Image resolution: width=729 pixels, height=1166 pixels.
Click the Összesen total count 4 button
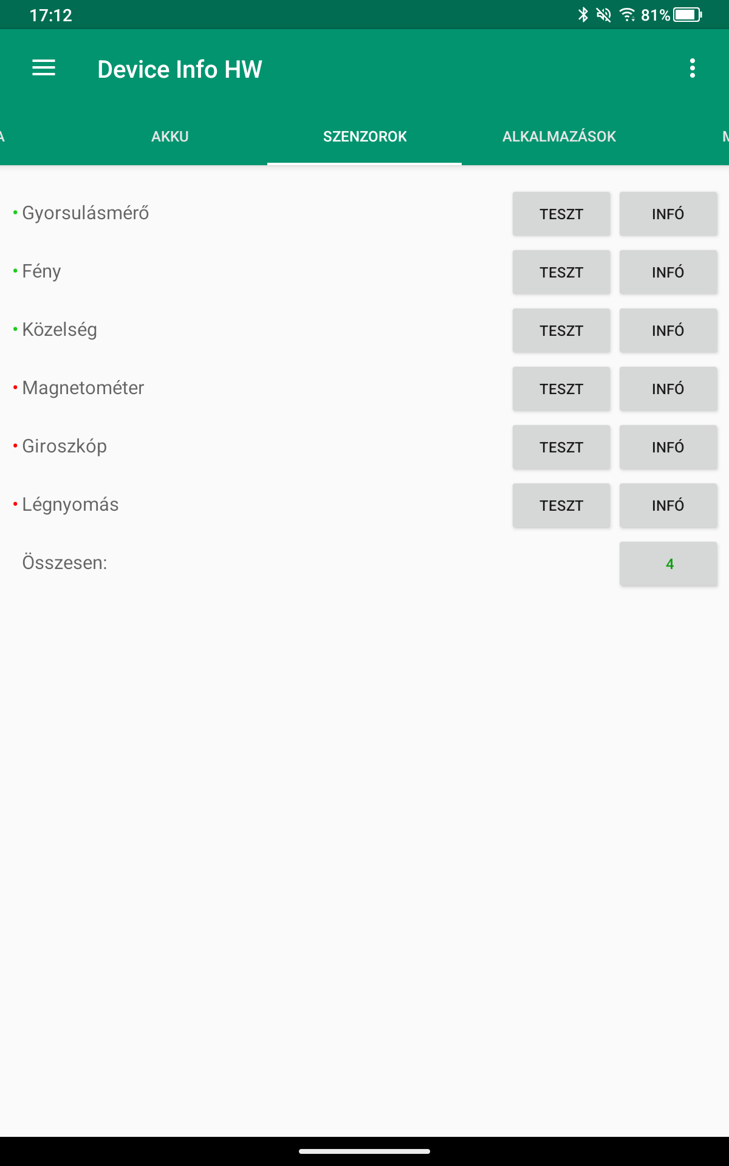668,564
